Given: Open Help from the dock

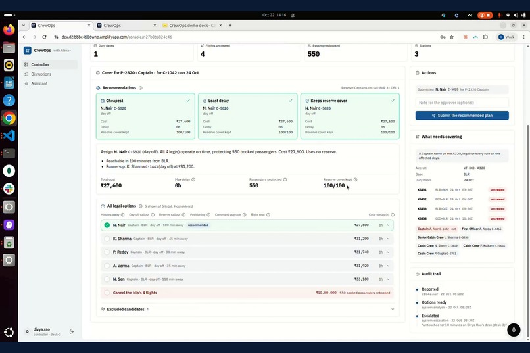Looking at the screenshot, I should pyautogui.click(x=9, y=101).
